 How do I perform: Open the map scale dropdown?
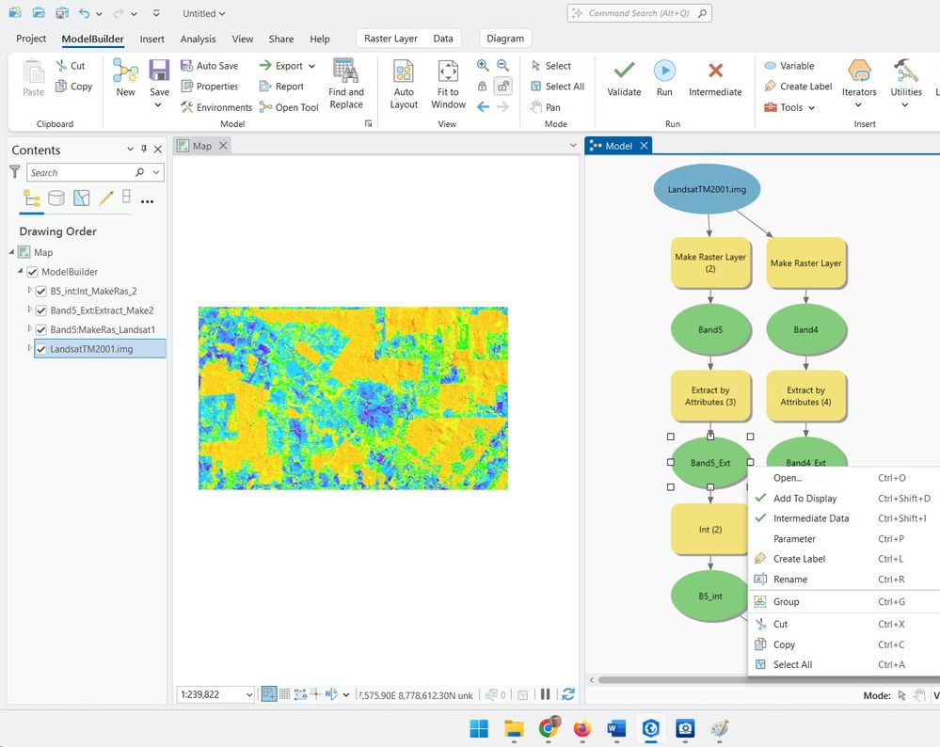coord(249,695)
